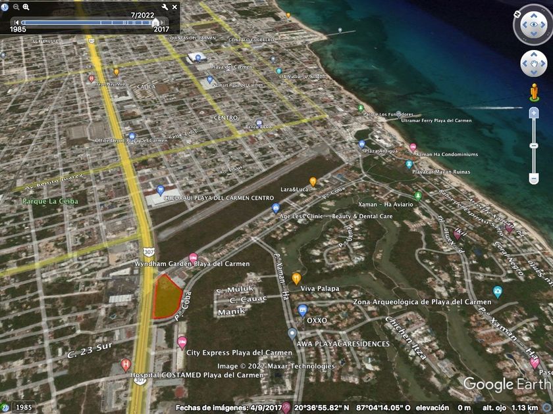Click Playacar Mayan Ruinas marker
This screenshot has width=553, height=414.
[x=409, y=164]
